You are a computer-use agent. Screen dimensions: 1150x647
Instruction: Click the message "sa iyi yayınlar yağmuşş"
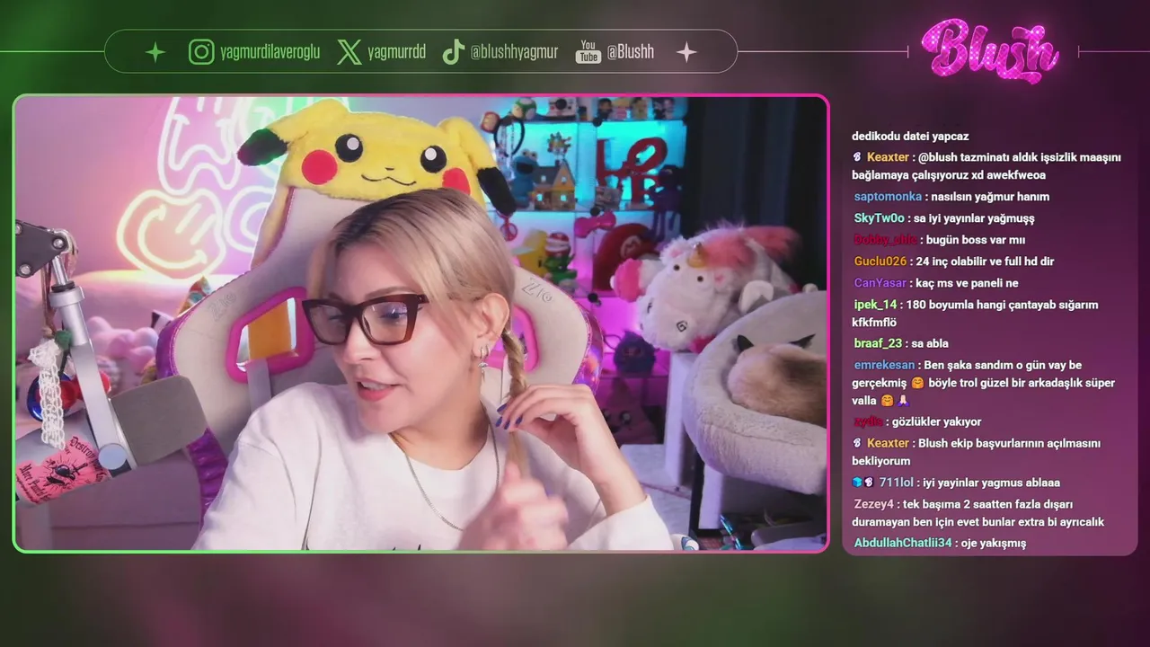(973, 218)
